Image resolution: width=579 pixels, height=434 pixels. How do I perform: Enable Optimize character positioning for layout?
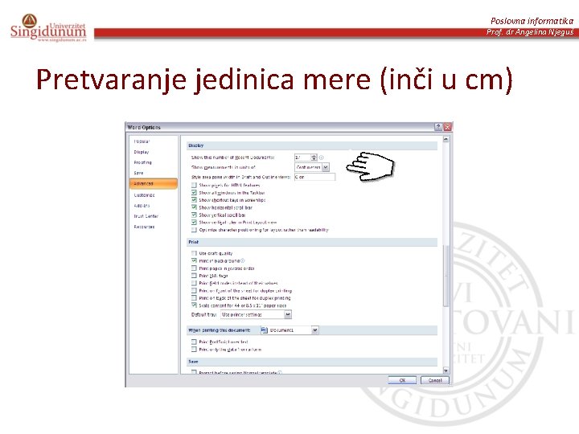[x=194, y=230]
